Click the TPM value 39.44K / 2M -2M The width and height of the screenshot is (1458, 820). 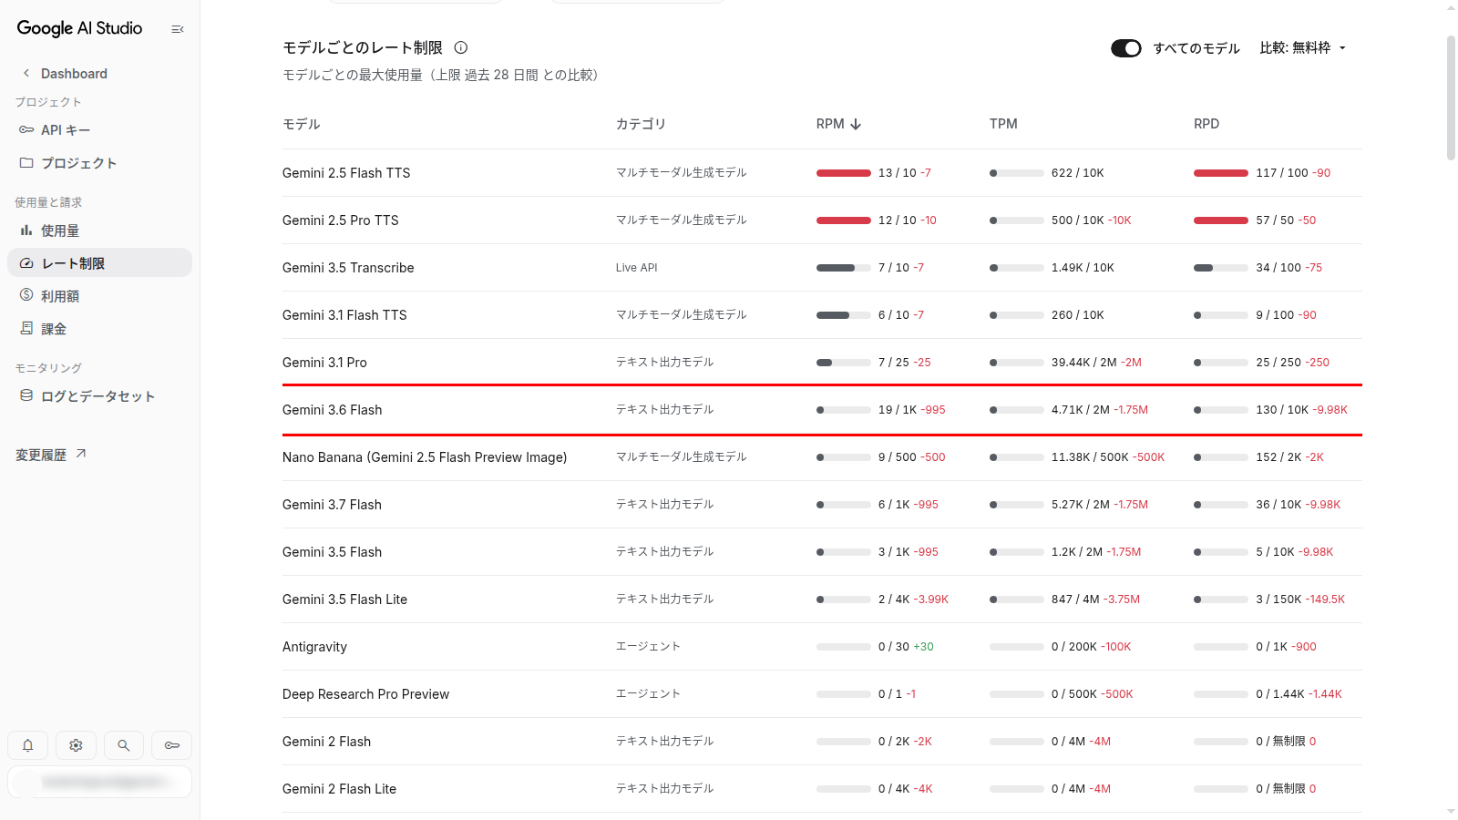(x=1096, y=363)
